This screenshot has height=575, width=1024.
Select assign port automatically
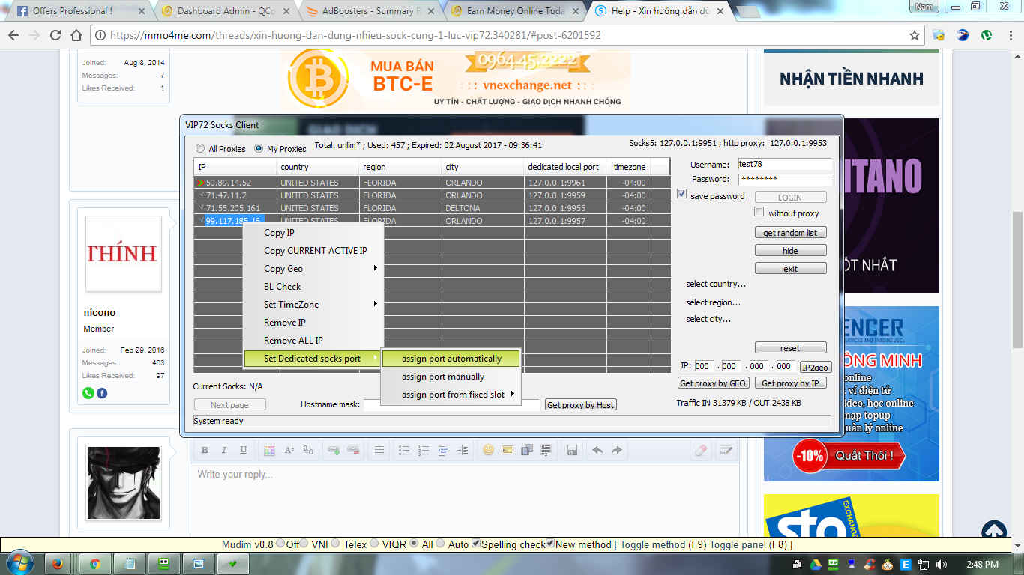[451, 359]
